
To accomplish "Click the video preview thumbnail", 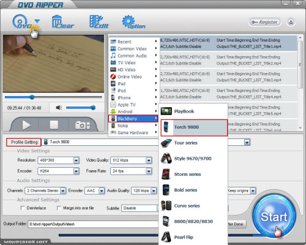I will (53, 64).
